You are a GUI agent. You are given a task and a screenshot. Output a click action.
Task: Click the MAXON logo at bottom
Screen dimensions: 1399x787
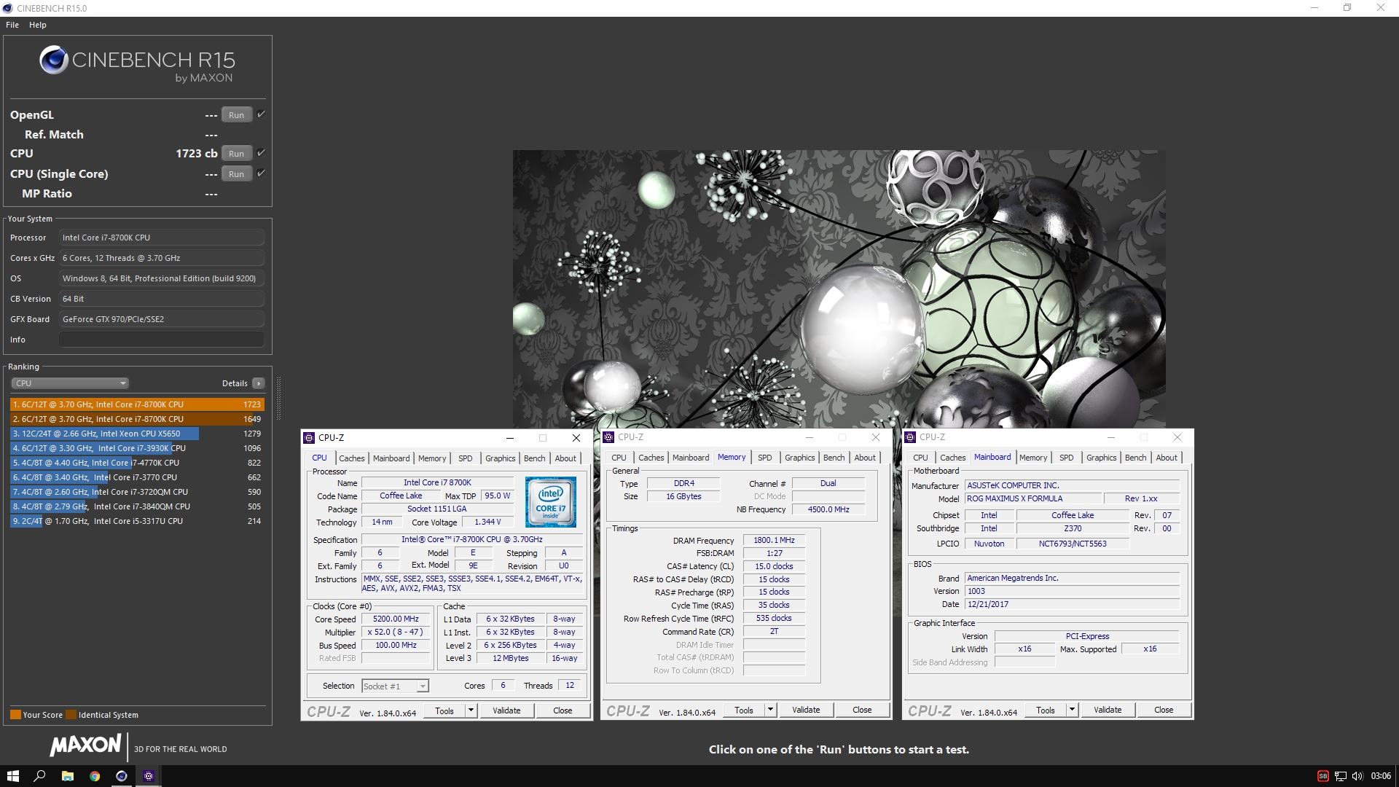[85, 745]
